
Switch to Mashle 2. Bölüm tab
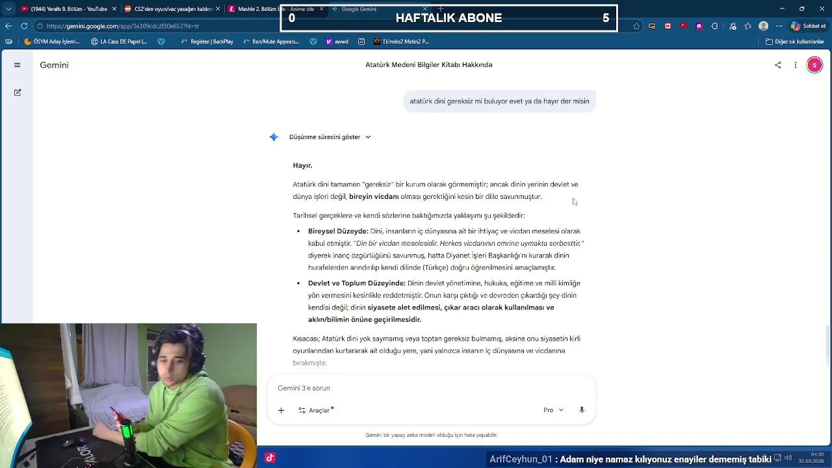(x=276, y=9)
